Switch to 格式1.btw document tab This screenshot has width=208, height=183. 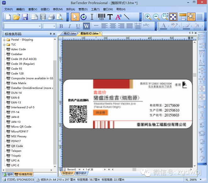70,34
